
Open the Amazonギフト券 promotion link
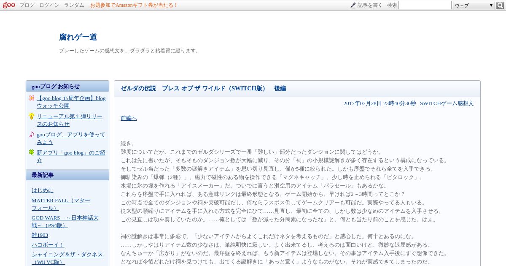point(134,5)
